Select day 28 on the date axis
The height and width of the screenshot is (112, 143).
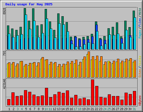[121, 109]
